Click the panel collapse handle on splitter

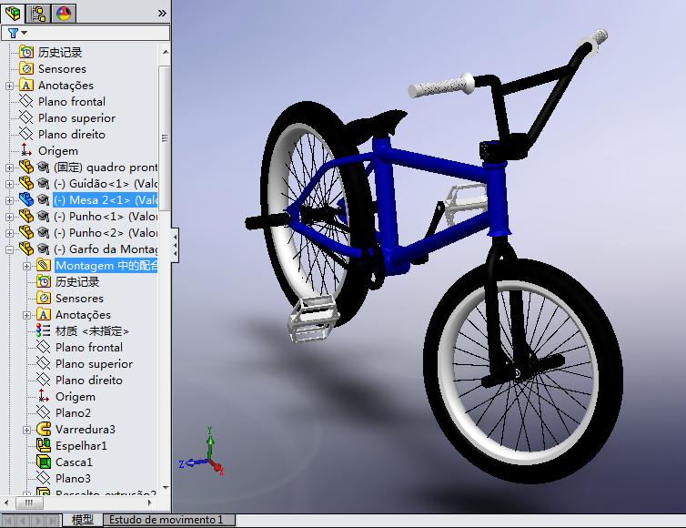[x=175, y=245]
